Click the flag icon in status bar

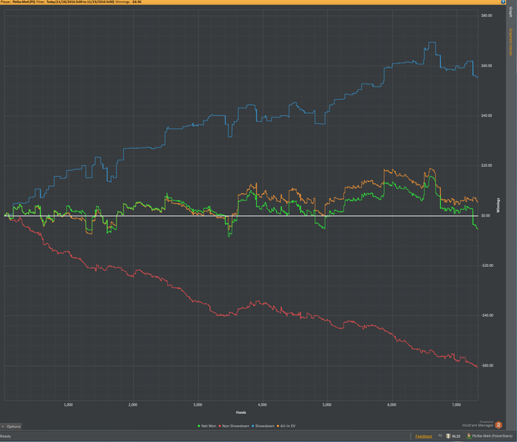[x=440, y=436]
